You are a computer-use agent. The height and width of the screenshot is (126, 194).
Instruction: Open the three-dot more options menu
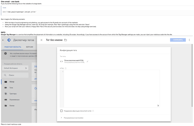coord(189,40)
